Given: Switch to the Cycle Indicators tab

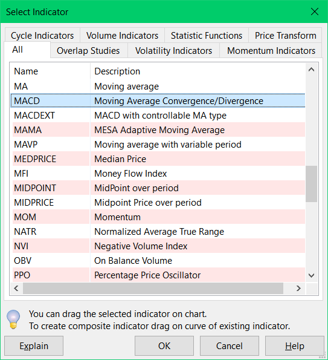Looking at the screenshot, I should (42, 35).
